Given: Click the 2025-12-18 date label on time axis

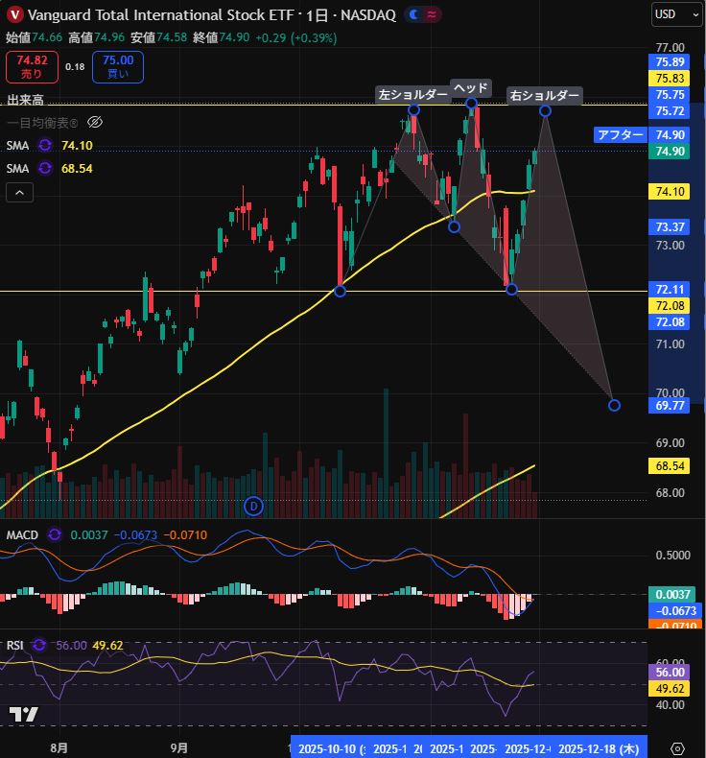Looking at the screenshot, I should [600, 747].
